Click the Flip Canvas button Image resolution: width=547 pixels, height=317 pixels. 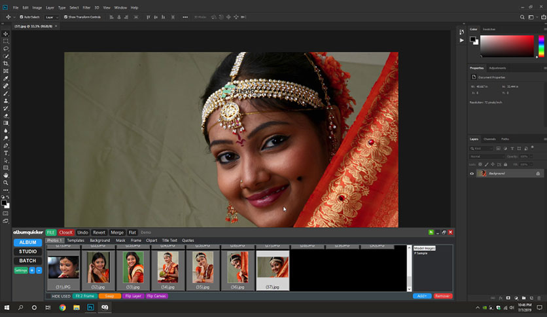coord(156,296)
